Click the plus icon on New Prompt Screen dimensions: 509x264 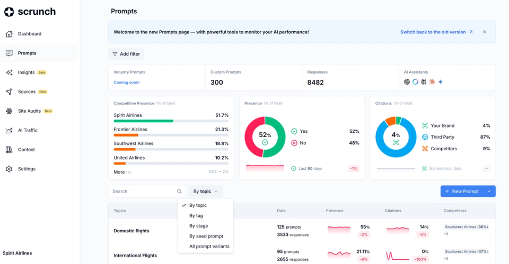pos(447,192)
